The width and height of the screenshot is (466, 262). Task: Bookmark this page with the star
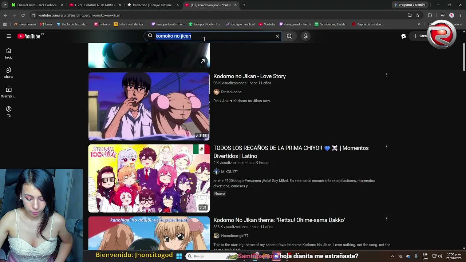coord(418,15)
